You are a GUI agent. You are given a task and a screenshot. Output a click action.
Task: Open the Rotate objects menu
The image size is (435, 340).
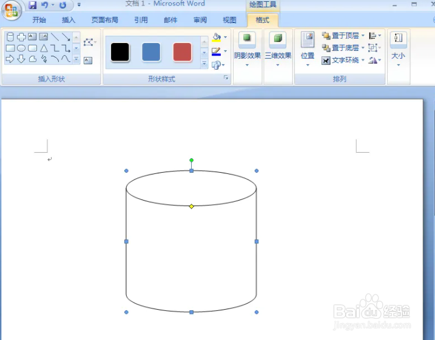coord(374,60)
